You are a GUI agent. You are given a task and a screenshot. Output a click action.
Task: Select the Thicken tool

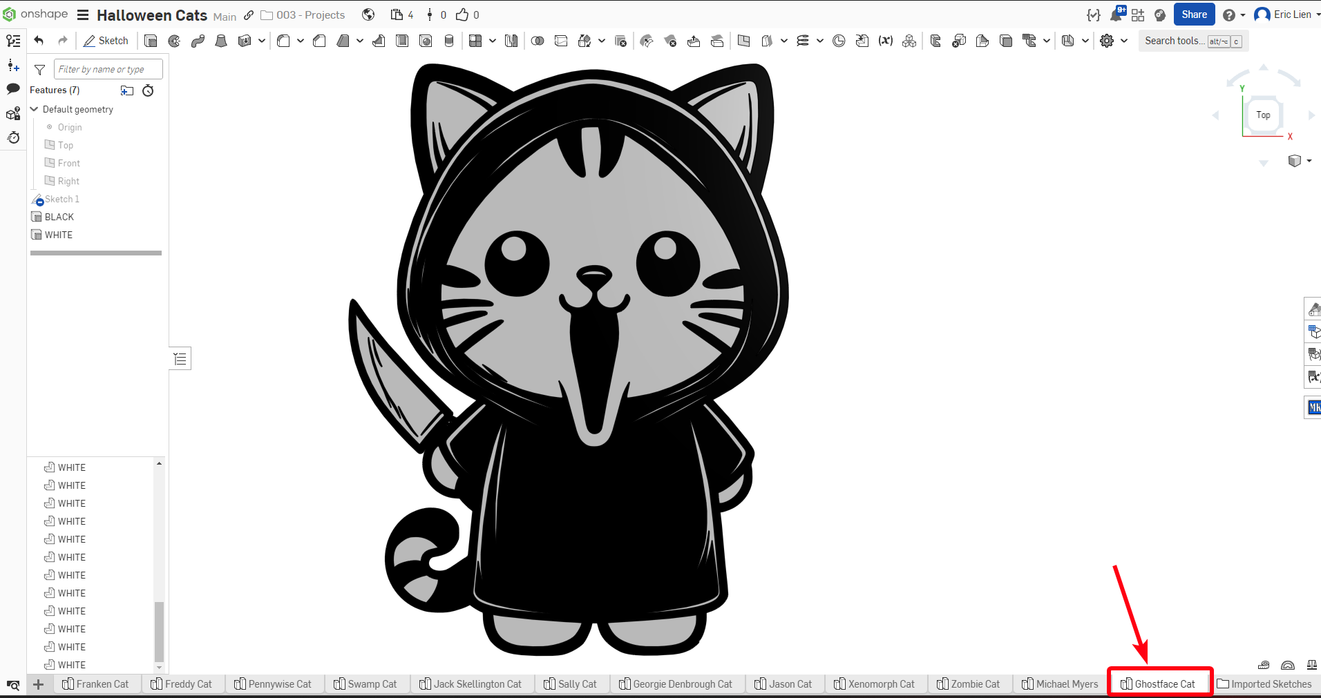[245, 41]
